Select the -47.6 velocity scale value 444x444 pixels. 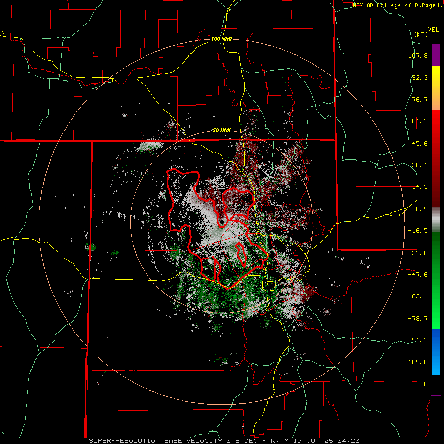[418, 275]
